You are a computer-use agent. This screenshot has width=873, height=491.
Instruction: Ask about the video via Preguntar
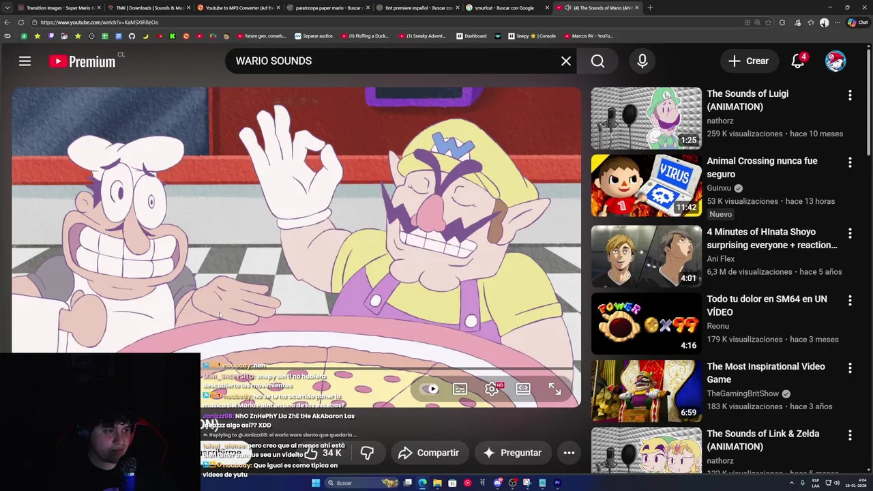(x=512, y=453)
